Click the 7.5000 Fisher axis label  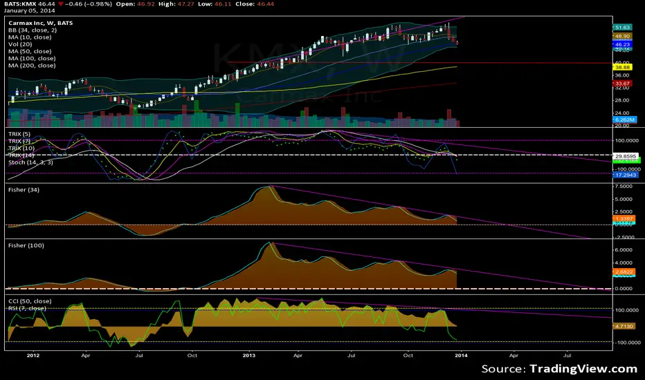[x=624, y=187]
